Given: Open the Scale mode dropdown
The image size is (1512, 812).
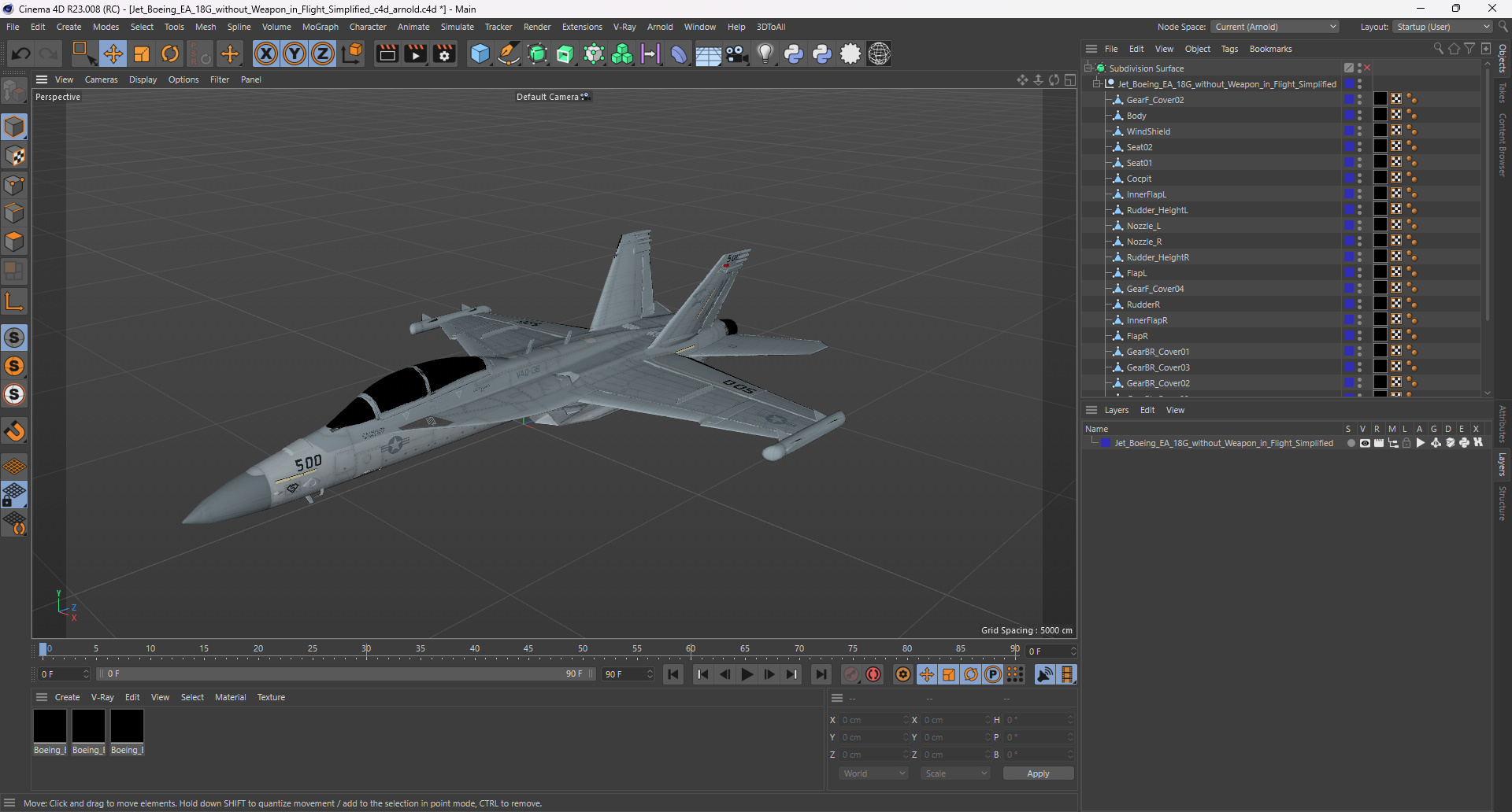Looking at the screenshot, I should tap(955, 773).
